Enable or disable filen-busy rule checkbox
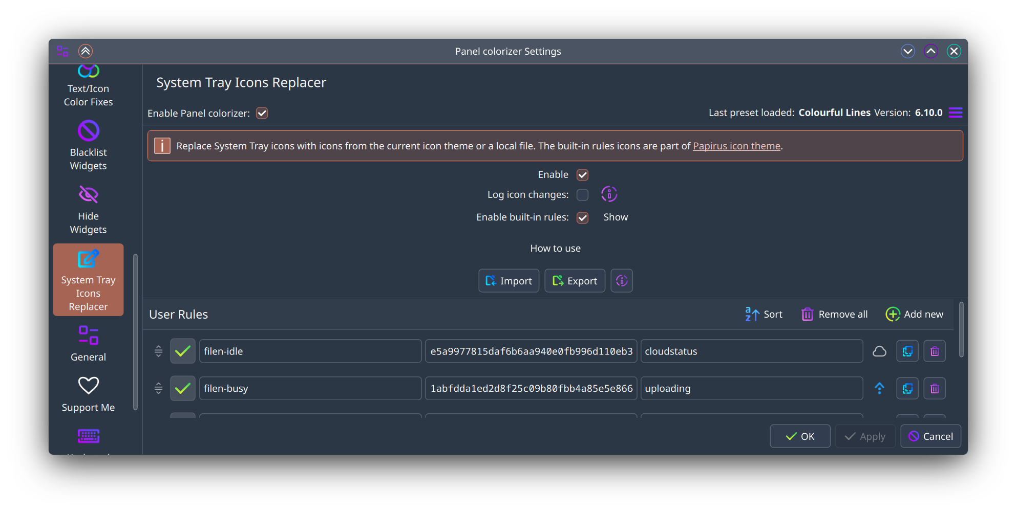The width and height of the screenshot is (1016, 512). [183, 388]
